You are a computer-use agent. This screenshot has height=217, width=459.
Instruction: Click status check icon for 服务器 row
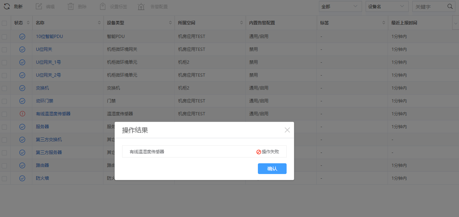(x=22, y=127)
